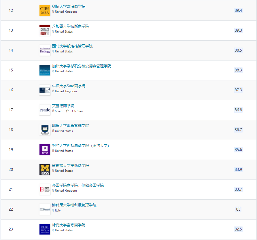Open the purple NYU logo
The height and width of the screenshot is (240, 257).
(45, 150)
